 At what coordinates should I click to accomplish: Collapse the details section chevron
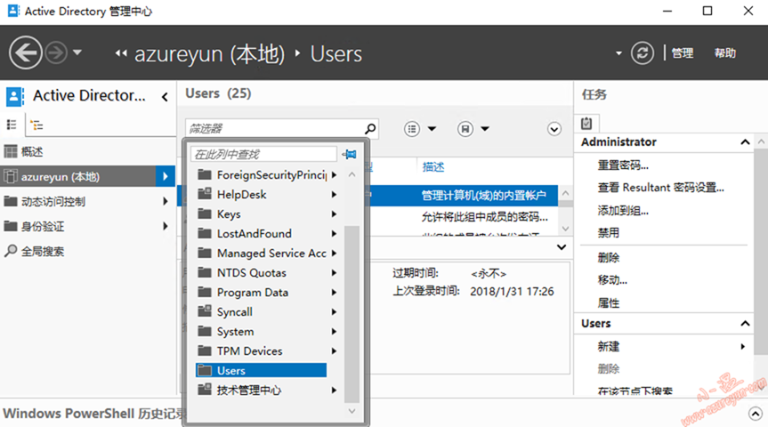tap(562, 247)
